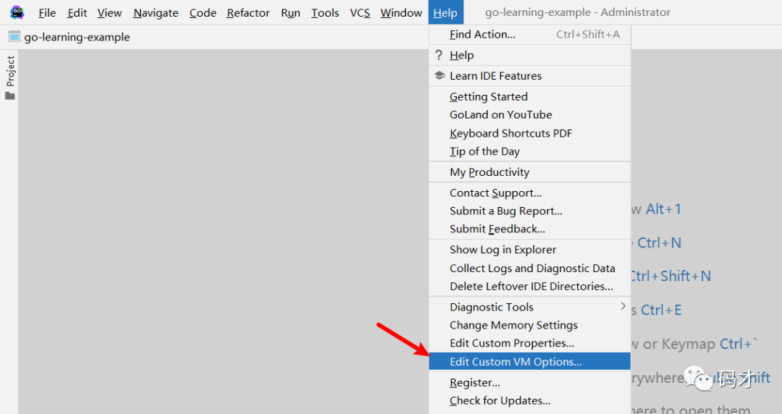Select Register... menu entry
Viewport: 782px width, 414px height.
tap(529, 383)
